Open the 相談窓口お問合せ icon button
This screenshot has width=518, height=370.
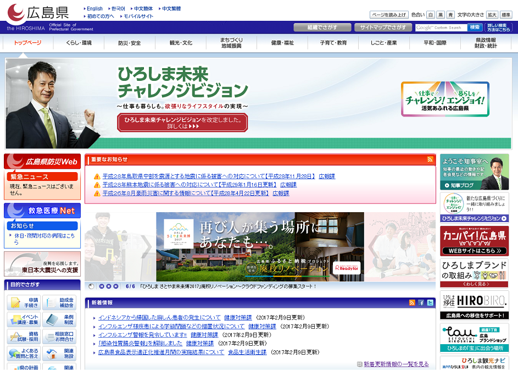tap(59, 336)
